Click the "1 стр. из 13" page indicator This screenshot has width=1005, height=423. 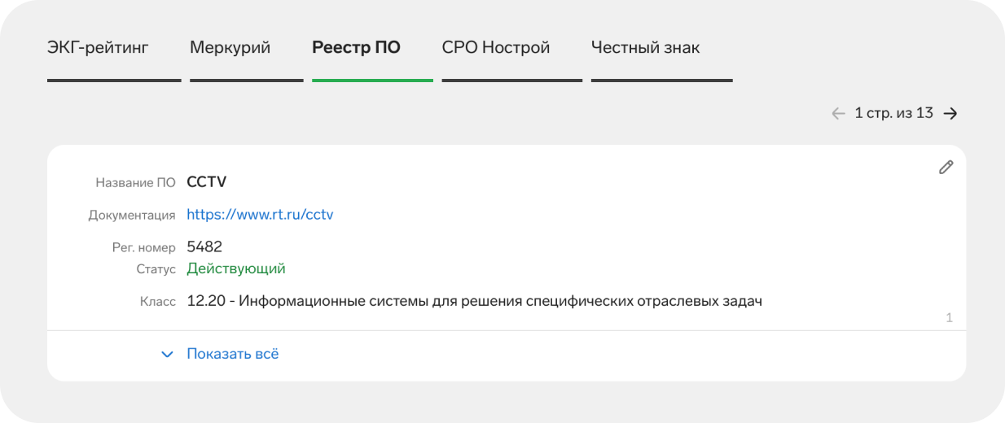[893, 114]
